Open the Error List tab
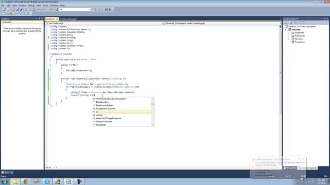 pyautogui.click(x=7, y=173)
